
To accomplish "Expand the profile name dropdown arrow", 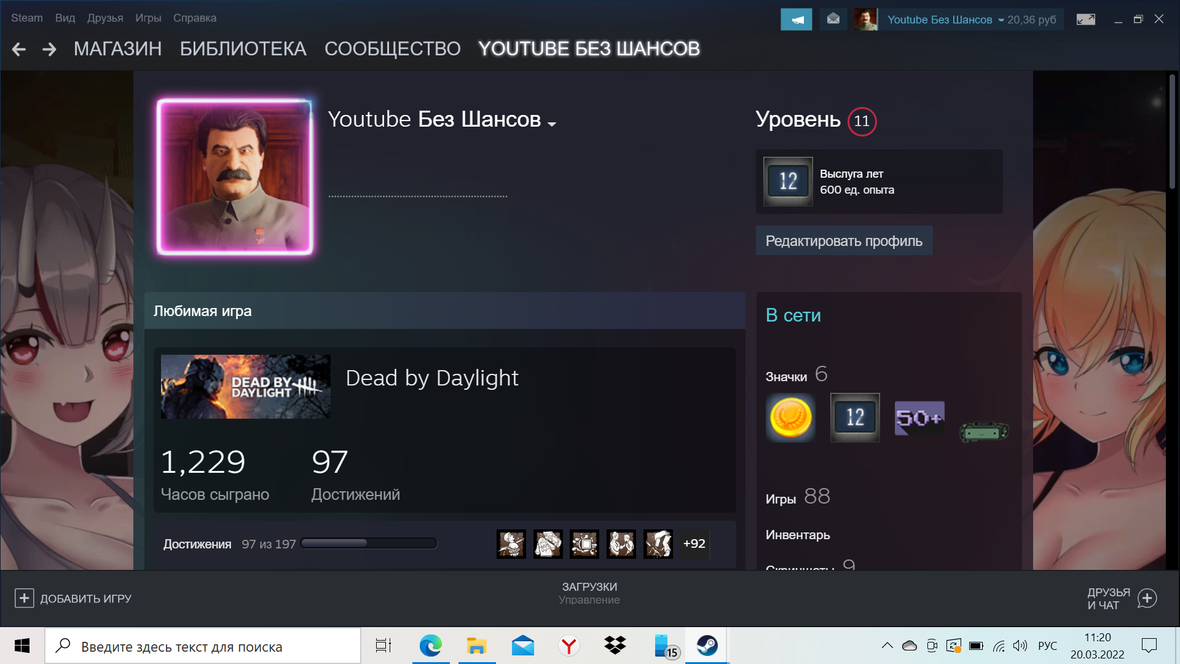I will [x=552, y=124].
